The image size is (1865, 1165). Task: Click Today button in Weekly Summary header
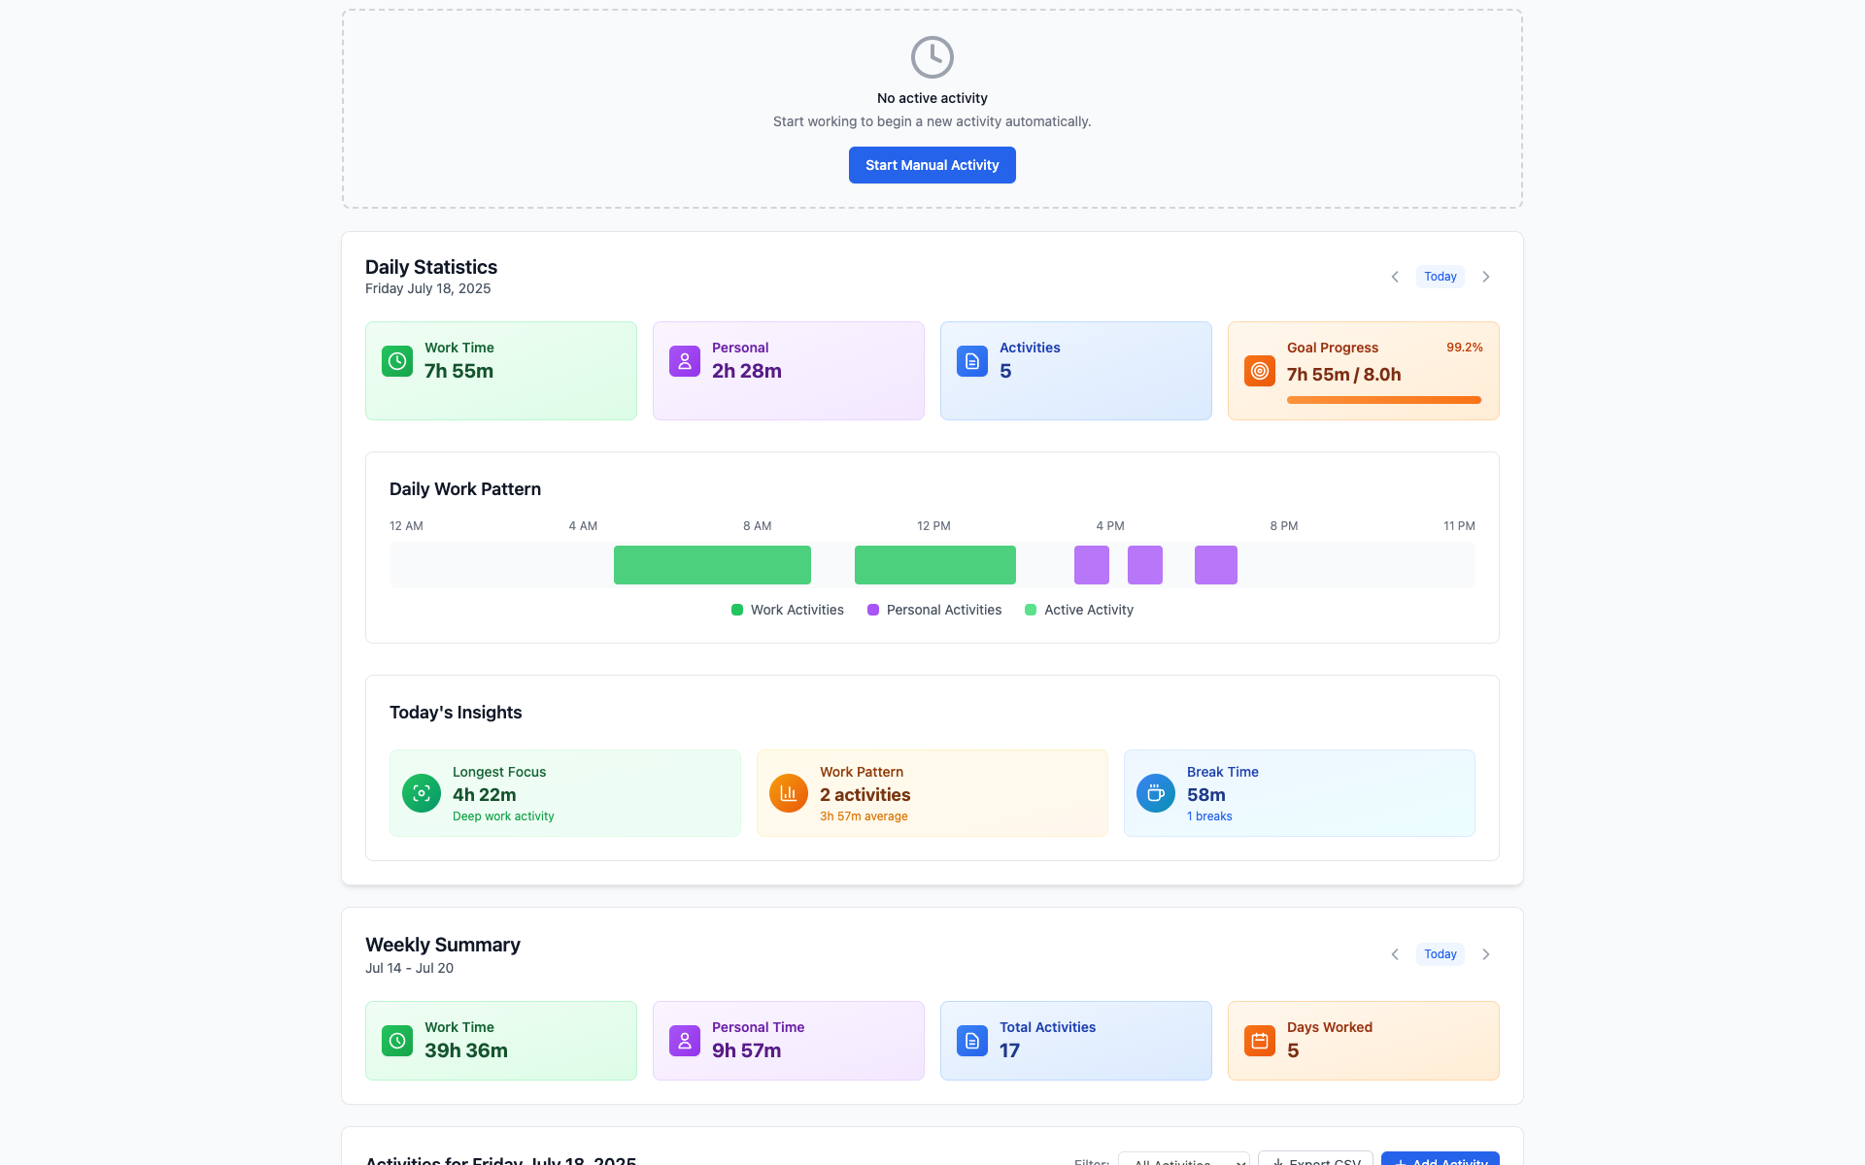click(x=1441, y=954)
